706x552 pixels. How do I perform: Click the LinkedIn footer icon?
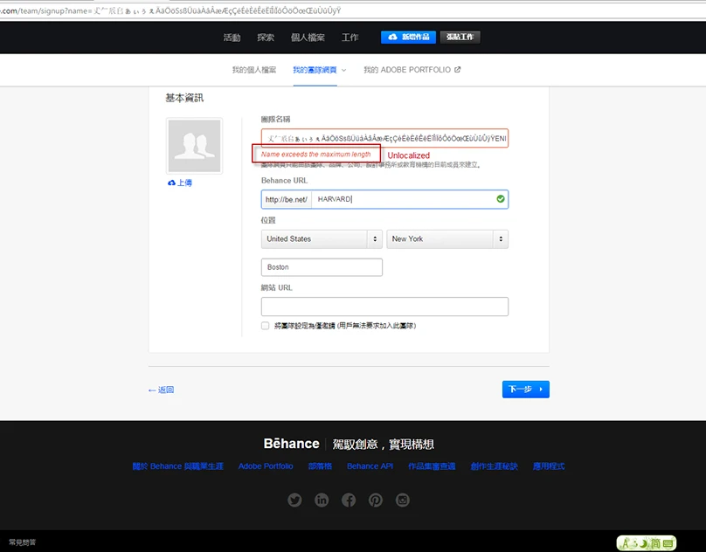point(322,500)
